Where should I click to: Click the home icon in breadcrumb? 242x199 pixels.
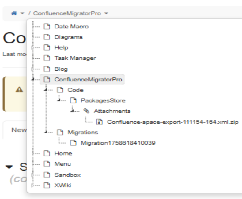pos(14,14)
